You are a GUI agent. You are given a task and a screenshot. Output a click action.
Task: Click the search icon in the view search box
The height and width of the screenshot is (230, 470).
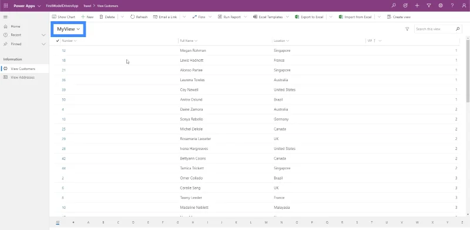tap(458, 29)
